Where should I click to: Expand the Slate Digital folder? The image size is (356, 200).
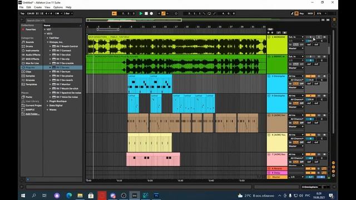[47, 106]
